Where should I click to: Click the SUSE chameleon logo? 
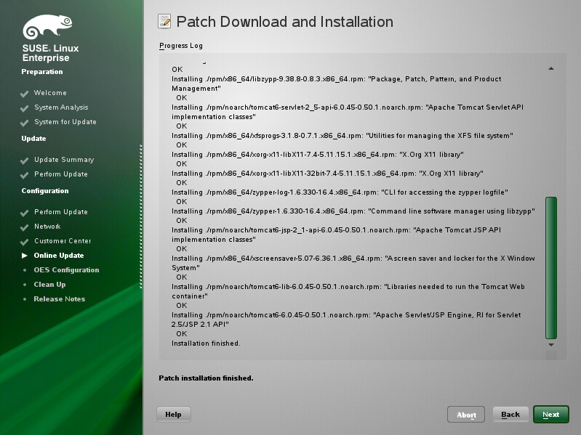click(x=47, y=28)
